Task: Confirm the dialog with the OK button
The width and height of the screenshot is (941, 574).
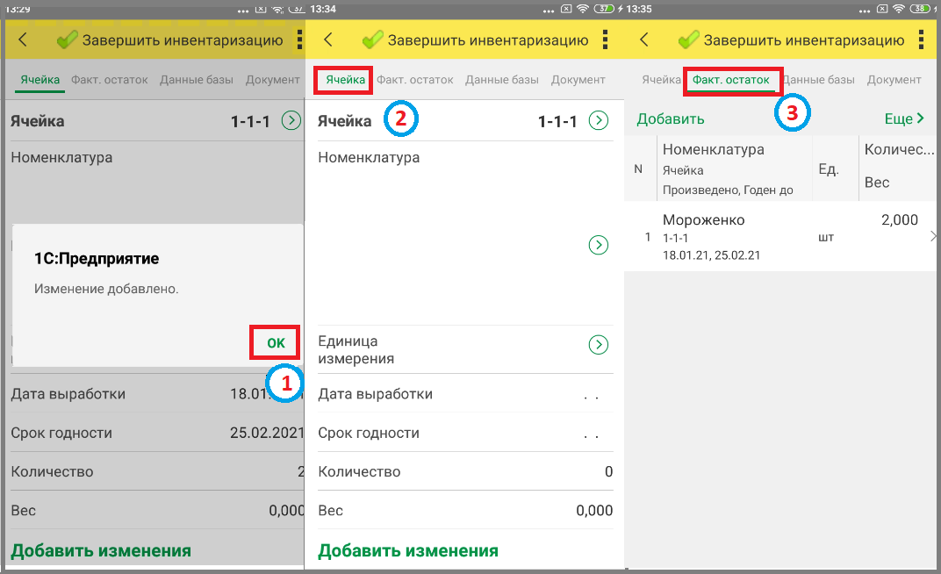Action: click(x=276, y=343)
